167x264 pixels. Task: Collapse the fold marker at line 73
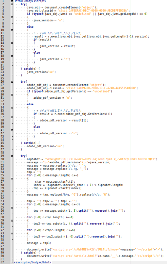click(x=12, y=233)
